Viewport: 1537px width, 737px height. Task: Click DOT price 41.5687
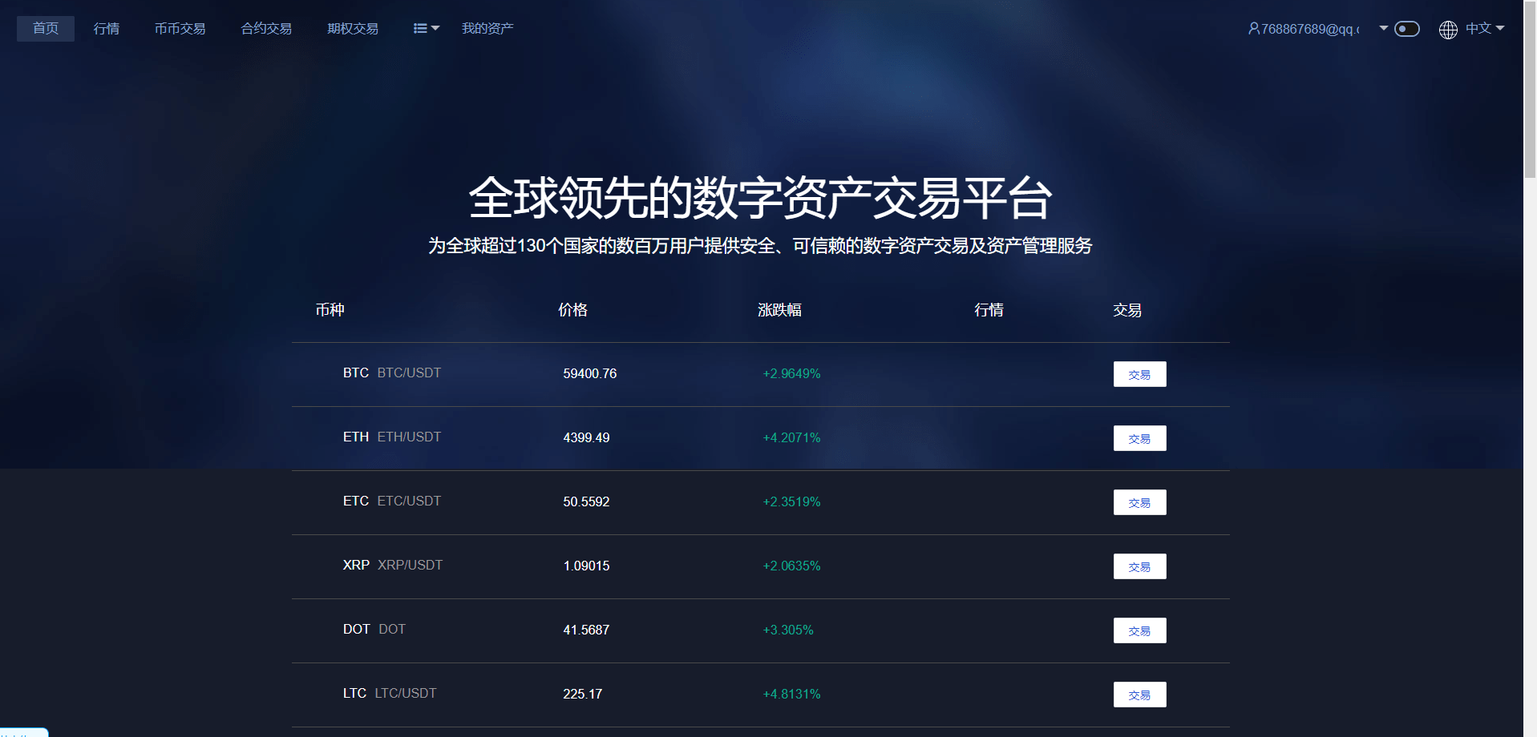click(586, 630)
